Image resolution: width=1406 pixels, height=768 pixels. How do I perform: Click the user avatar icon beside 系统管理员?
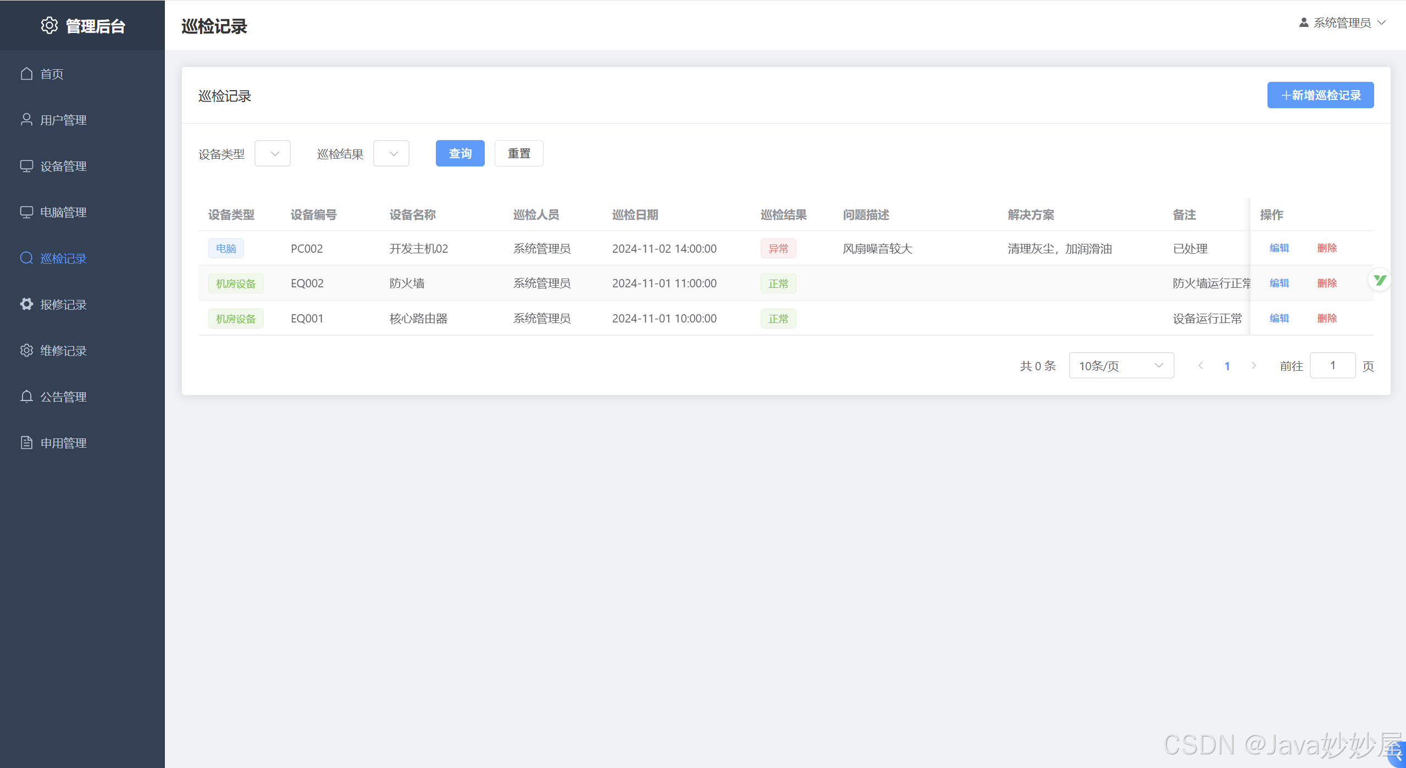pyautogui.click(x=1304, y=23)
